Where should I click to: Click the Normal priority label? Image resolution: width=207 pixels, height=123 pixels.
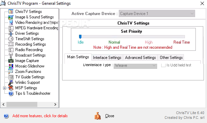click(x=114, y=42)
